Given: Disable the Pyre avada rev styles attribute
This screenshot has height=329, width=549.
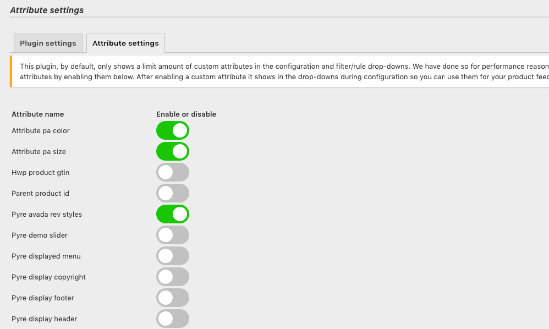Looking at the screenshot, I should tap(173, 214).
